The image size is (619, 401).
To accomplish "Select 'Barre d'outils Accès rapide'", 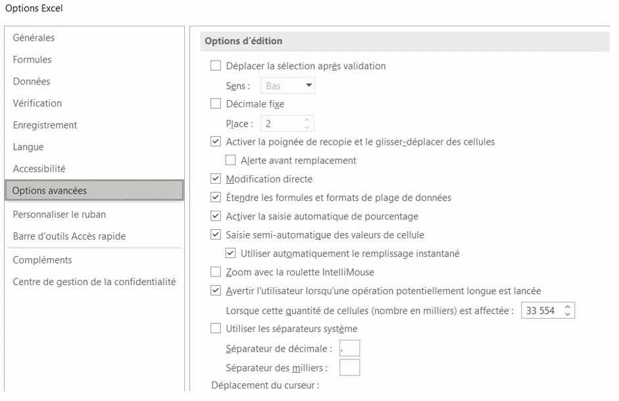I will point(69,236).
